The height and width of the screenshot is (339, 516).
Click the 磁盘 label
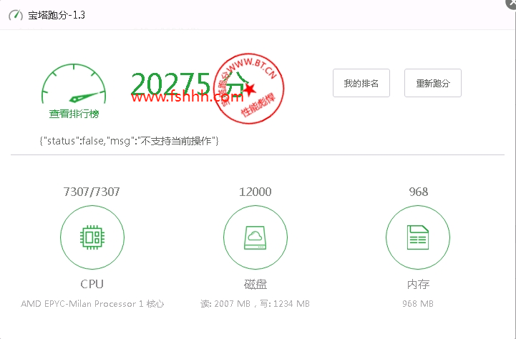tap(255, 284)
